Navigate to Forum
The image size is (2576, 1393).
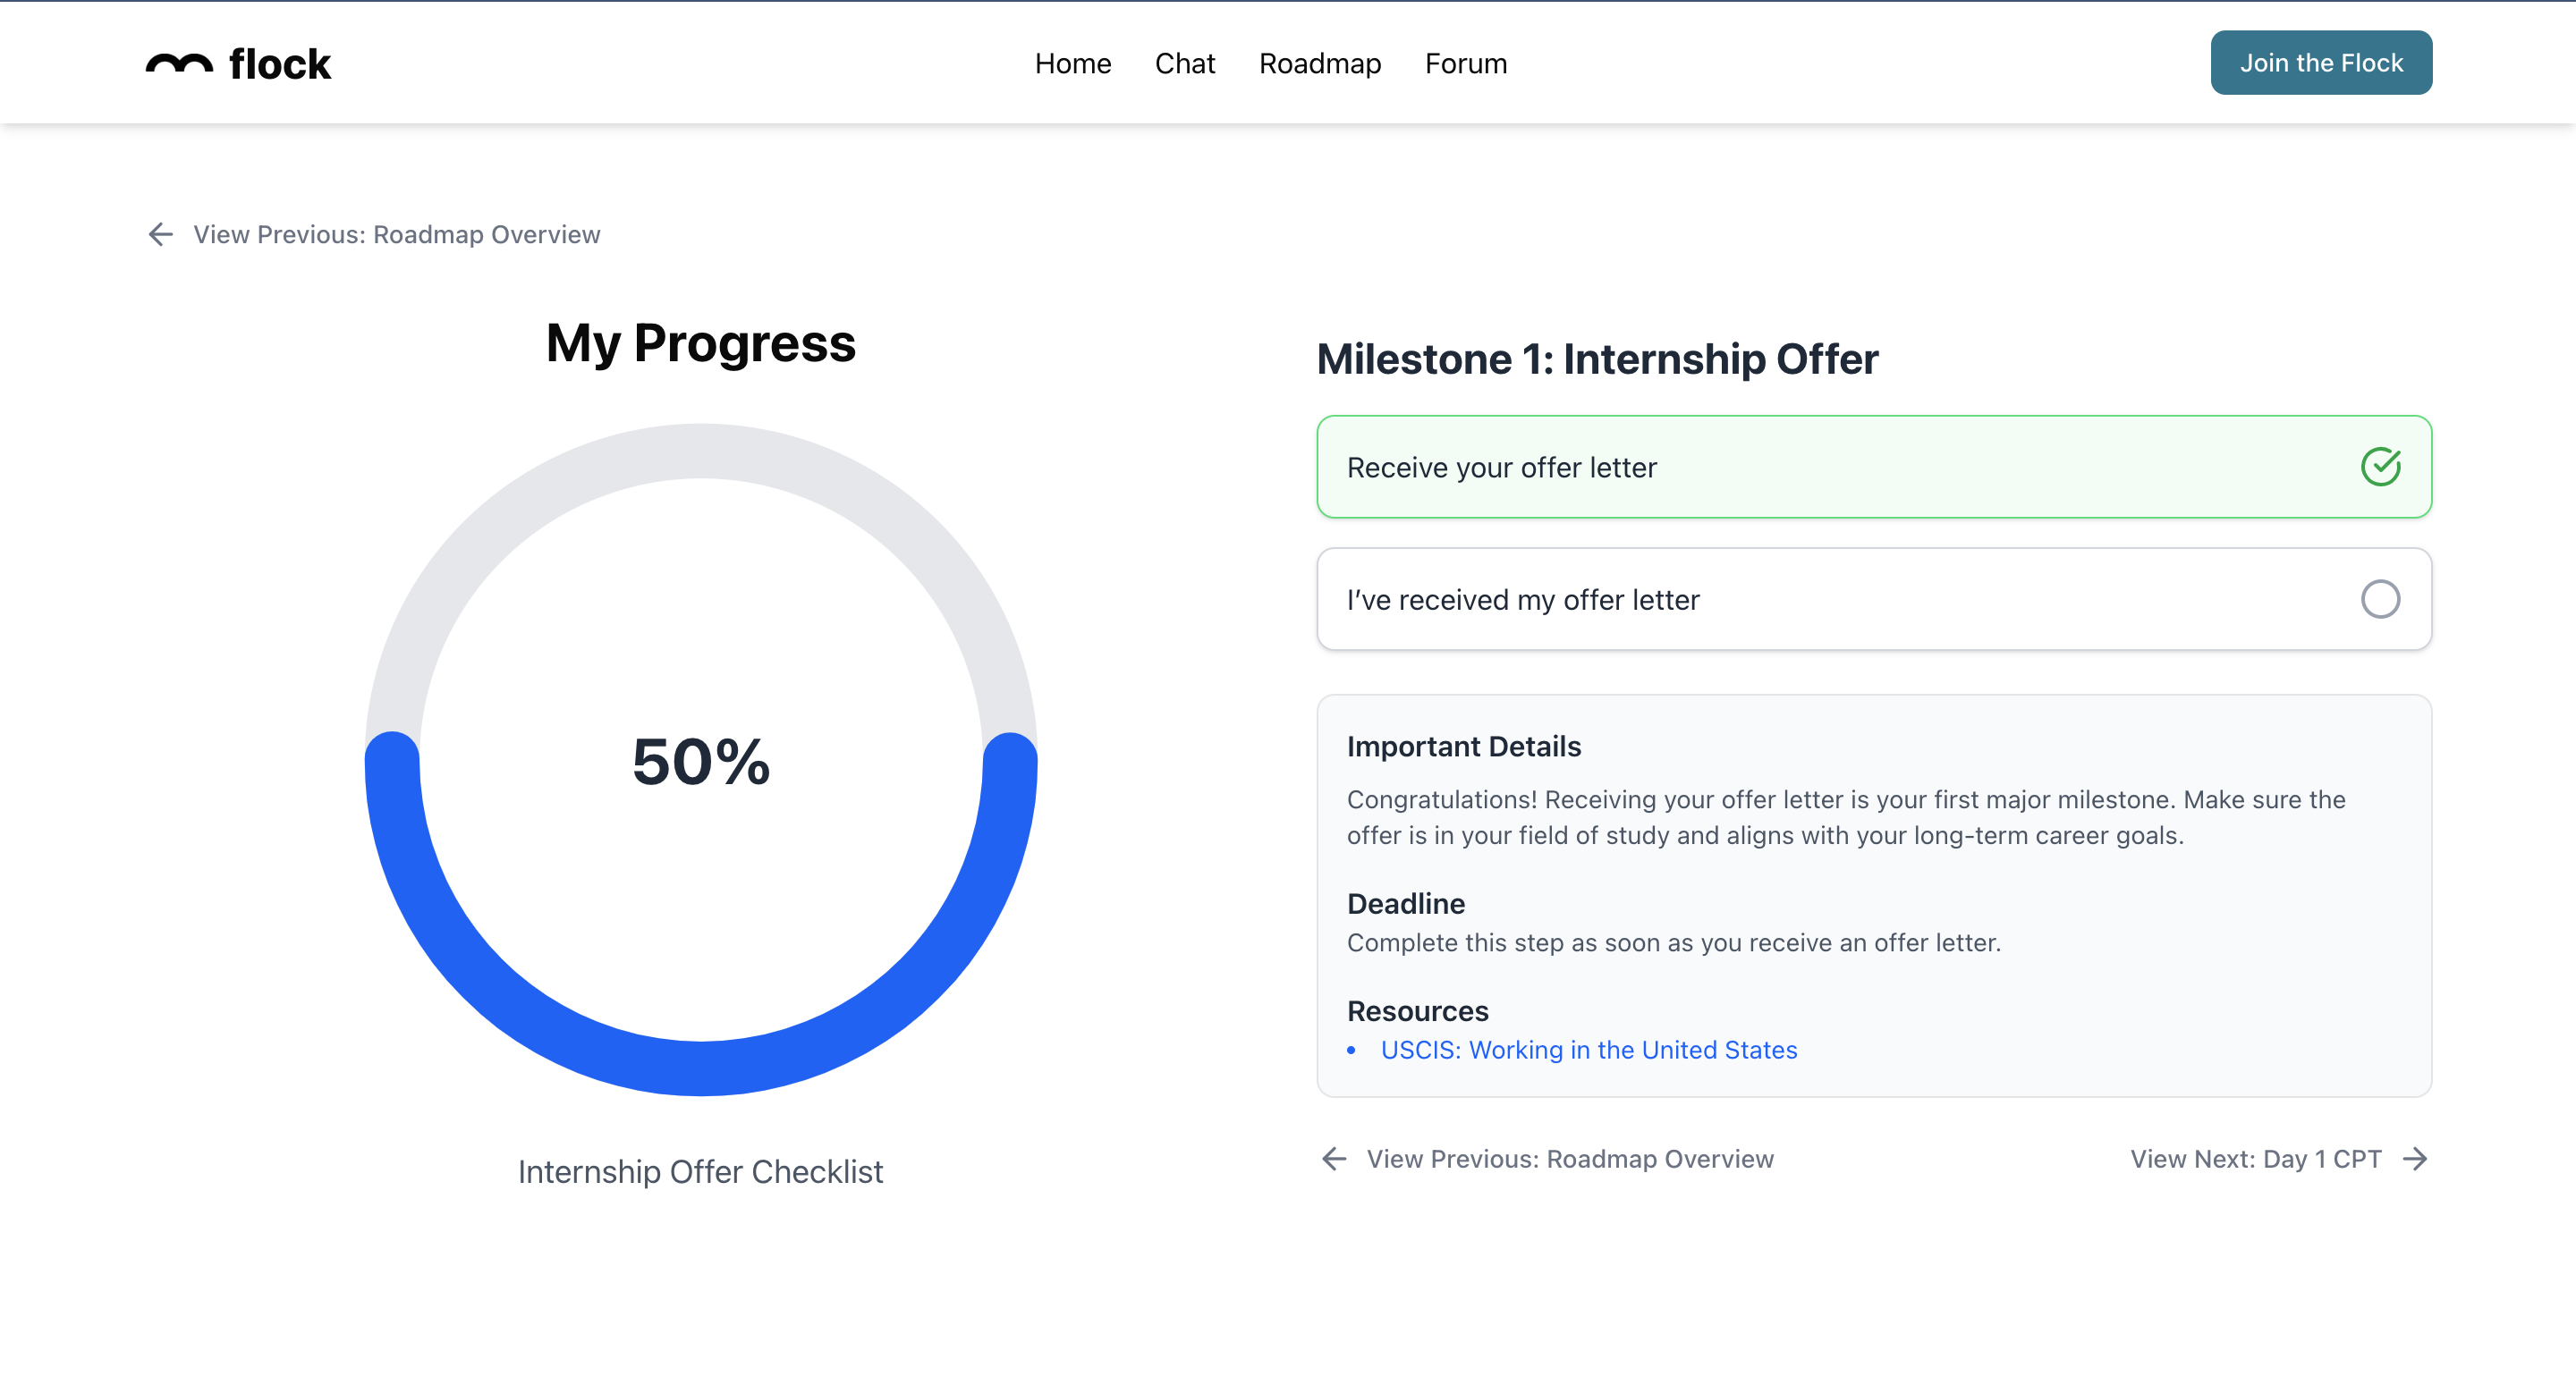point(1465,63)
